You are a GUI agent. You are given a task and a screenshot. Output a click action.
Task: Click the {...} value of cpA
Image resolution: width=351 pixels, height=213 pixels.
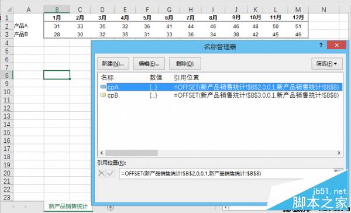153,87
